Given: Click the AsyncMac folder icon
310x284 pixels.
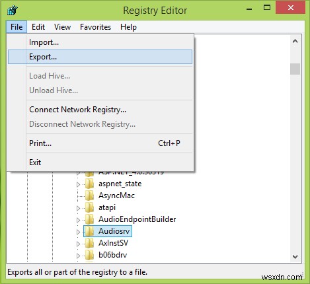Looking at the screenshot, I should pos(89,195).
